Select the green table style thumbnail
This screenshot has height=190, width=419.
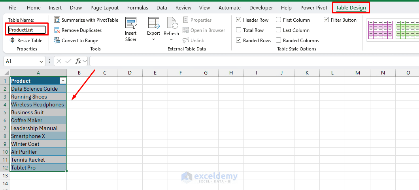407,30
